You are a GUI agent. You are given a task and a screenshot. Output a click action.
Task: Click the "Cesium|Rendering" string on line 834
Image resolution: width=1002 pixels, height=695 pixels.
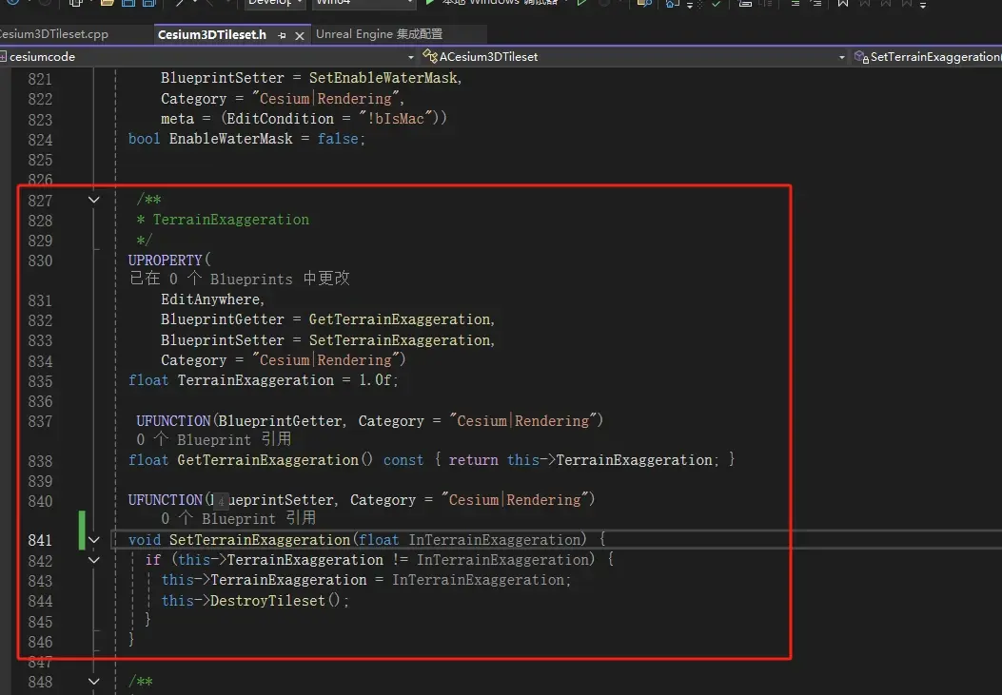tap(325, 360)
